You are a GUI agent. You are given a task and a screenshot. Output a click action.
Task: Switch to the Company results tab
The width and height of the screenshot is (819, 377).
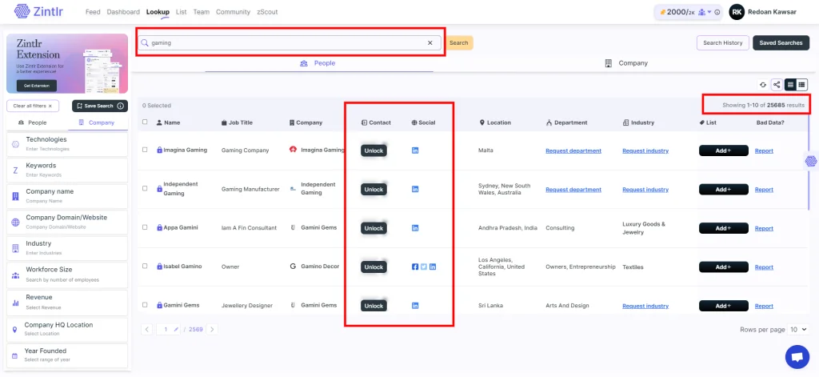[626, 63]
